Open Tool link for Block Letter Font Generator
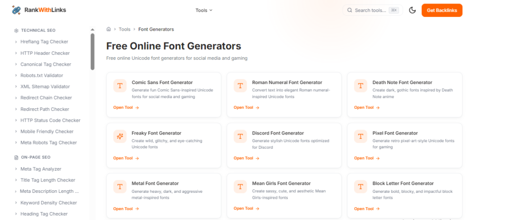This screenshot has height=220, width=507. pos(367,209)
